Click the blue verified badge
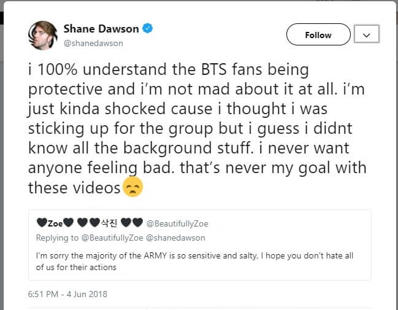This screenshot has height=310, width=398. tap(147, 29)
